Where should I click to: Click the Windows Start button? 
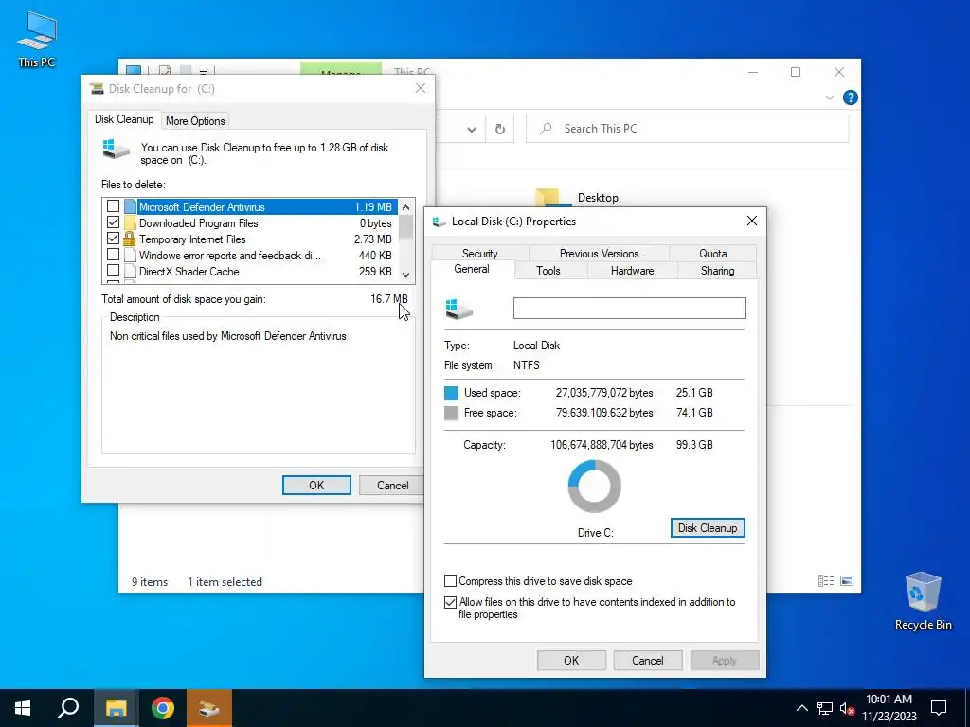pyautogui.click(x=23, y=708)
